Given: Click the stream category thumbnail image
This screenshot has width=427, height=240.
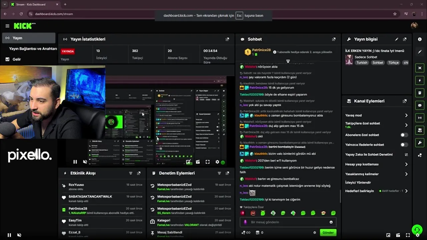Looking at the screenshot, I should pyautogui.click(x=349, y=60).
